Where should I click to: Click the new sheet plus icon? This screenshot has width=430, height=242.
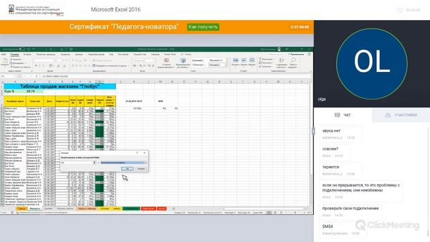[173, 209]
